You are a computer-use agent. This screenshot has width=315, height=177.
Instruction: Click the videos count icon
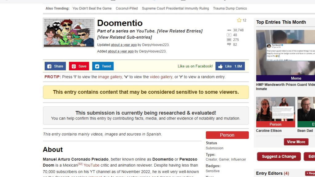point(229,35)
